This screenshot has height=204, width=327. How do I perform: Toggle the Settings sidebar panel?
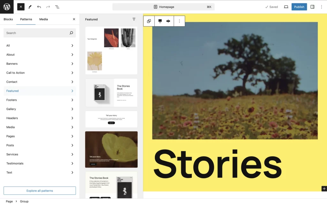[312, 7]
